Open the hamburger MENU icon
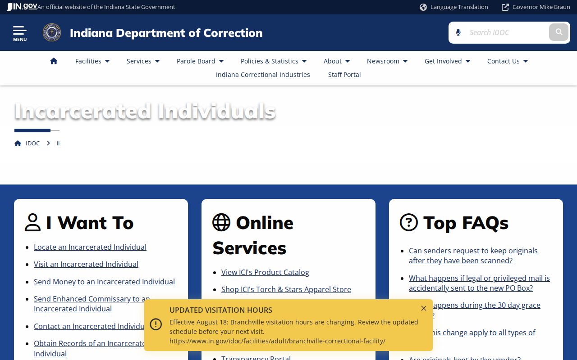 point(20,33)
